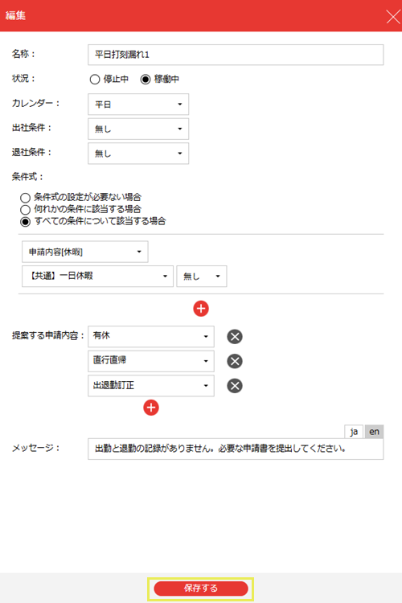Image resolution: width=402 pixels, height=603 pixels.
Task: Switch the message language to the ja tab
Action: [354, 432]
